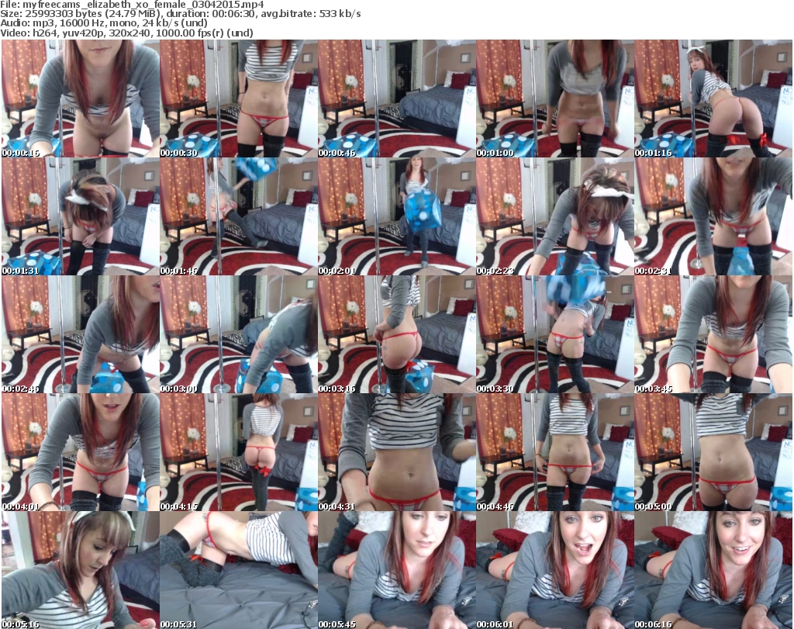Click the "File:" name line in the header
The height and width of the screenshot is (629, 794).
click(x=132, y=5)
